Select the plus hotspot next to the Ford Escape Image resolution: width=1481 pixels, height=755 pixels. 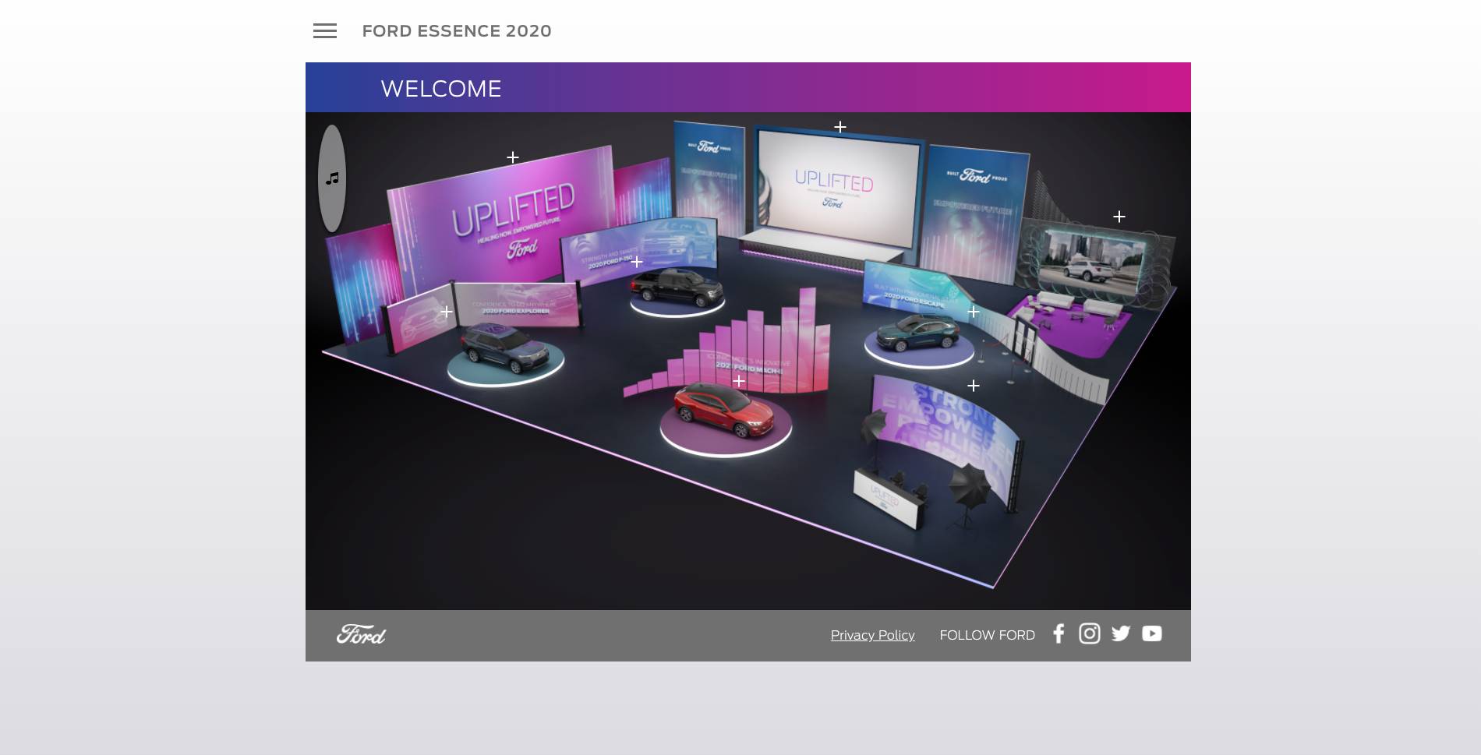974,312
